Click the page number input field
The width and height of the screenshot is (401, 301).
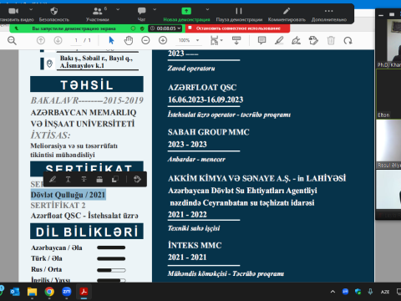pos(76,40)
